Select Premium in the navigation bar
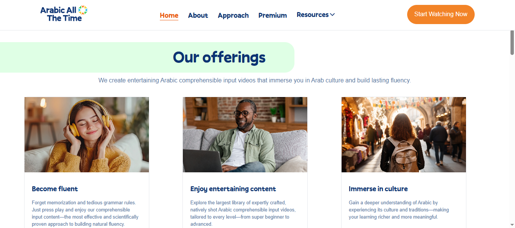515x228 pixels. [273, 15]
